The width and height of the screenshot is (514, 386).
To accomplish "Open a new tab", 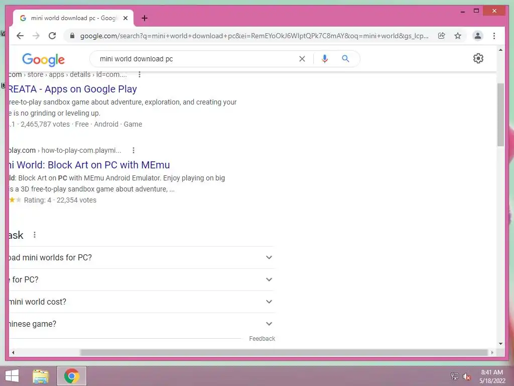I will (x=145, y=18).
